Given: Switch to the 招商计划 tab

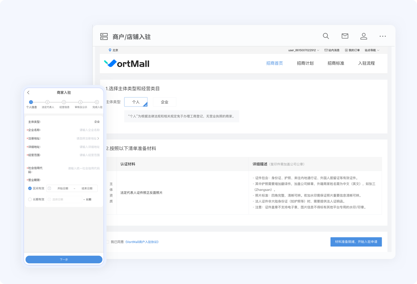Looking at the screenshot, I should 305,63.
